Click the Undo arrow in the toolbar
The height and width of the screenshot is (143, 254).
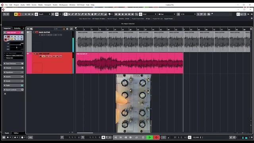[x=4, y=14]
